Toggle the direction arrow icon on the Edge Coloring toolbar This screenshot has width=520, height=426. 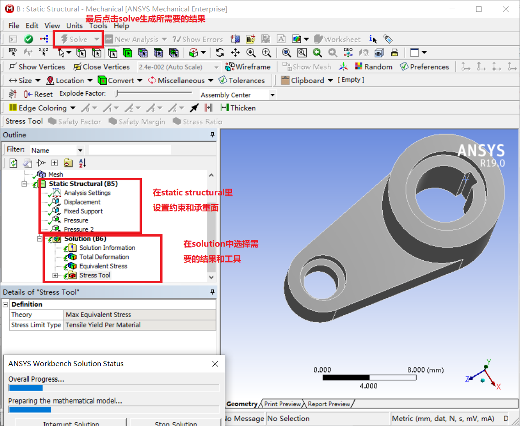[x=194, y=108]
